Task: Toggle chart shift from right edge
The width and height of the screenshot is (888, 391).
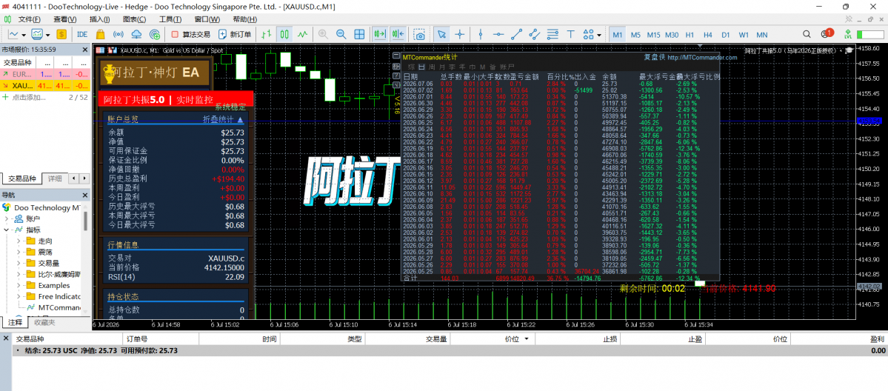Action: 398,34
